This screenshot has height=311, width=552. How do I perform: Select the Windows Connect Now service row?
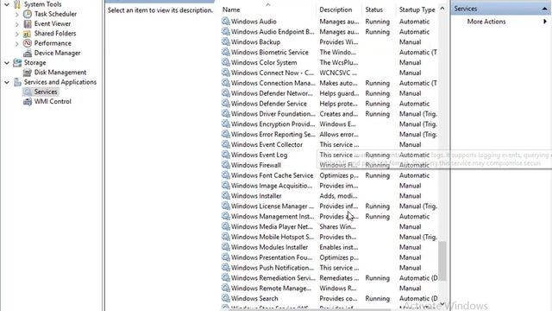tap(329, 73)
